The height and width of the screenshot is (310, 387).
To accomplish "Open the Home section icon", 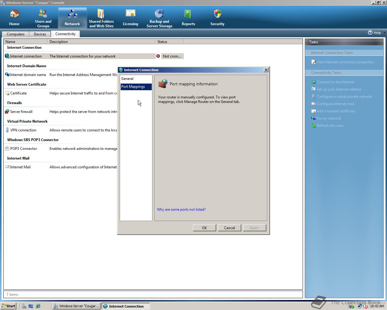I will click(x=14, y=14).
